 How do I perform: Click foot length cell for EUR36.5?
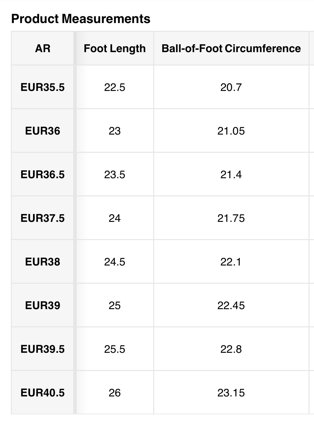[x=114, y=175]
